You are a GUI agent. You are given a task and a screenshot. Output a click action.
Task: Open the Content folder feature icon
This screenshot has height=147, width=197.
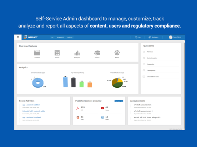pyautogui.click(x=37, y=53)
